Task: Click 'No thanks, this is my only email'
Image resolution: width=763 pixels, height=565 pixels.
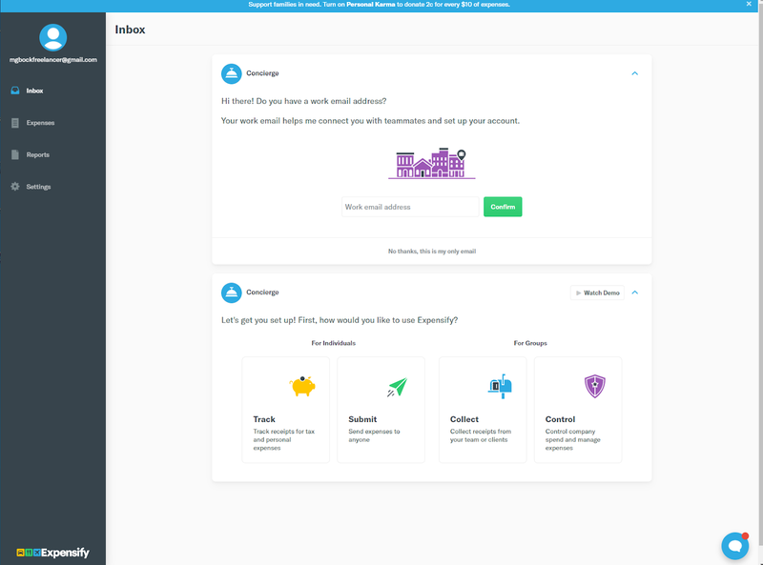Action: coord(432,252)
